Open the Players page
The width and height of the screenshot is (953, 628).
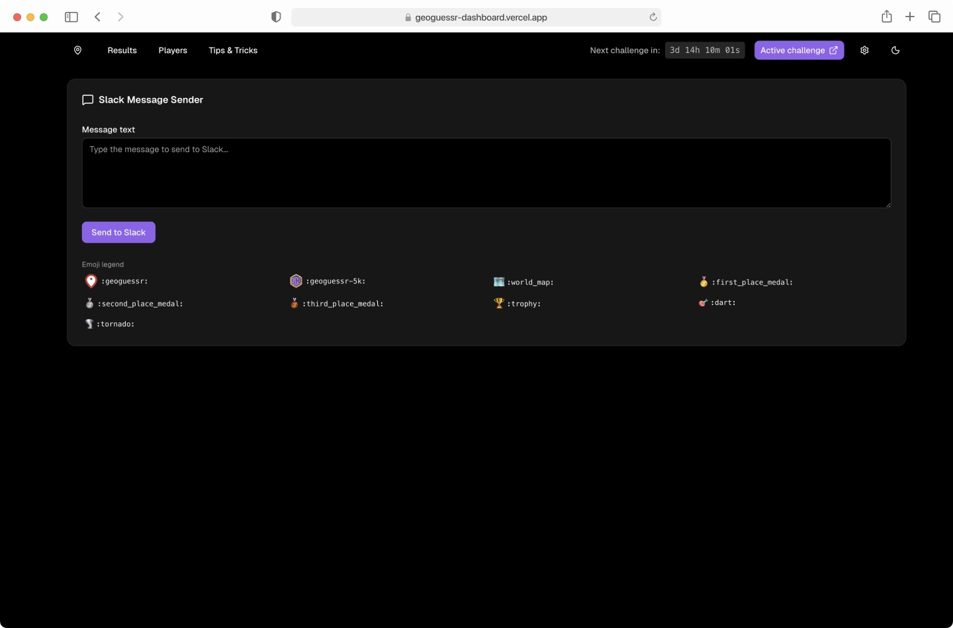(x=173, y=50)
